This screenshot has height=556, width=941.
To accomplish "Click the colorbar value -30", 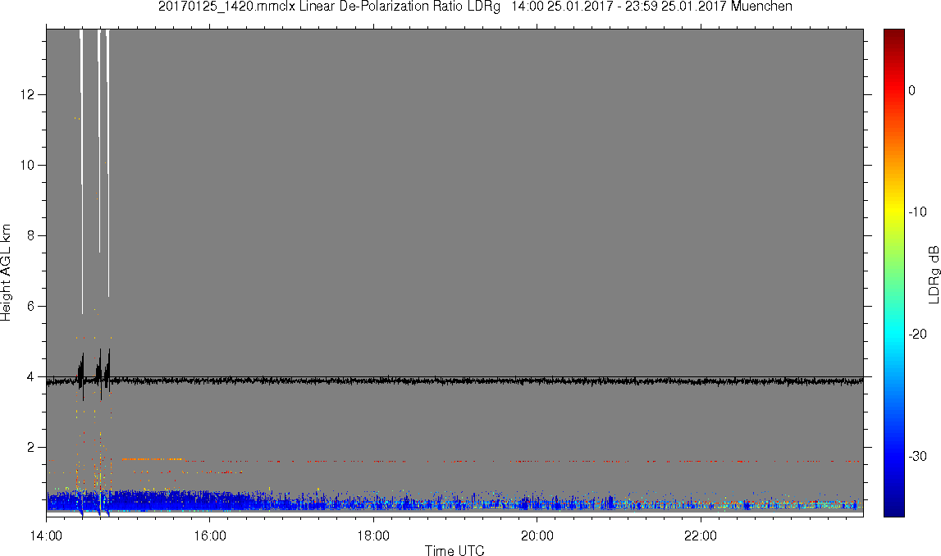I will tap(917, 457).
